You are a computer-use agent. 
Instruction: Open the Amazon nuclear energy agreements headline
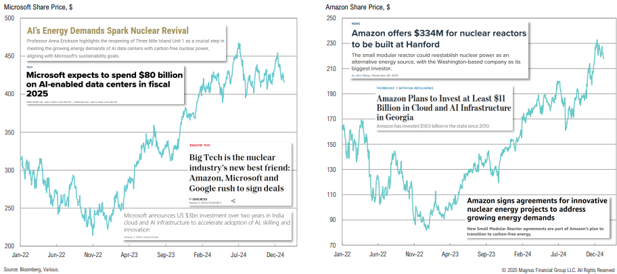[536, 209]
